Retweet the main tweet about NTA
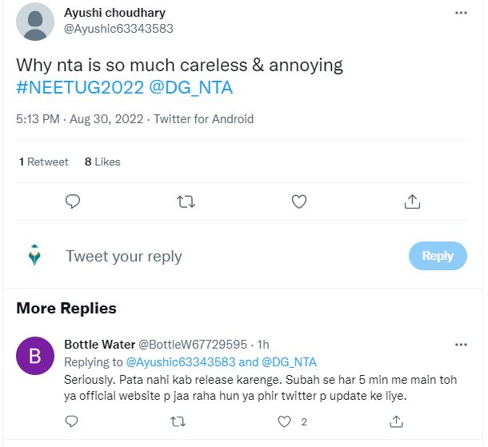488x447 pixels. tap(186, 202)
